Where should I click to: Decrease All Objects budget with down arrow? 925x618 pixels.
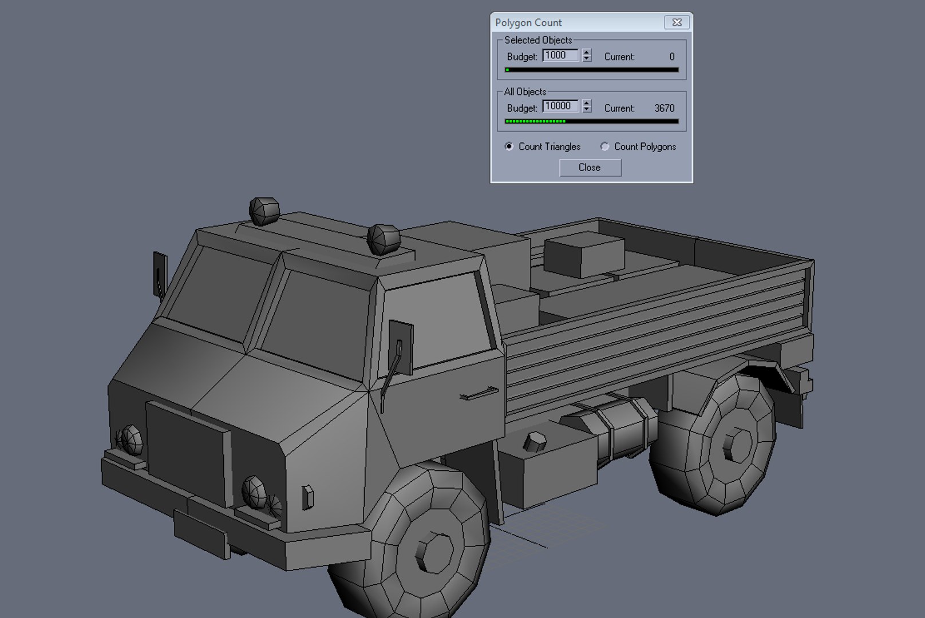[x=586, y=110]
